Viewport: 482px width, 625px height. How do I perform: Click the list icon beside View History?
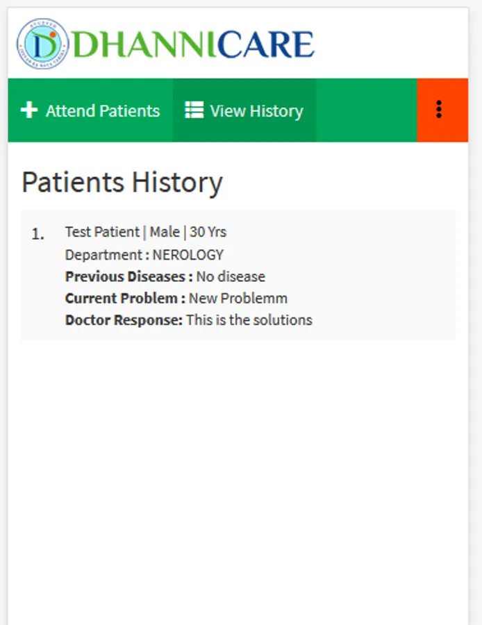(x=194, y=110)
